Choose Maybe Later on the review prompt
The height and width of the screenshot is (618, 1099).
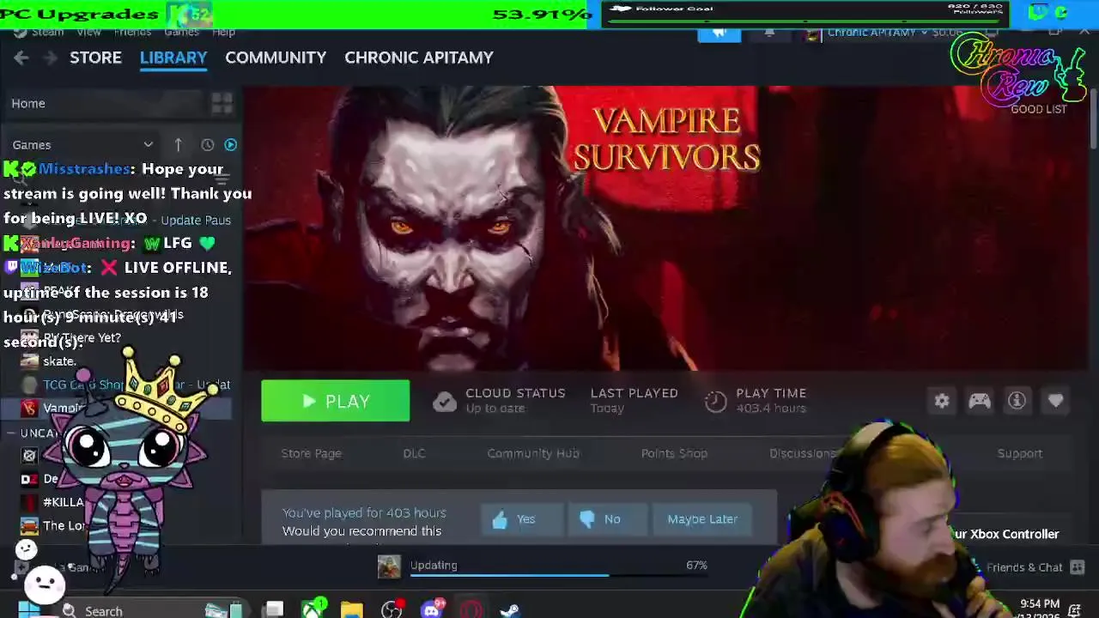click(x=702, y=519)
